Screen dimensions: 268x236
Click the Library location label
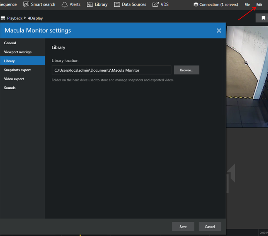click(x=65, y=61)
